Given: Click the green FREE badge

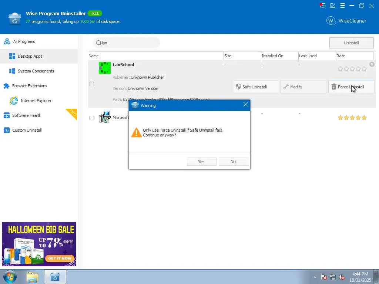Looking at the screenshot, I should click(95, 13).
